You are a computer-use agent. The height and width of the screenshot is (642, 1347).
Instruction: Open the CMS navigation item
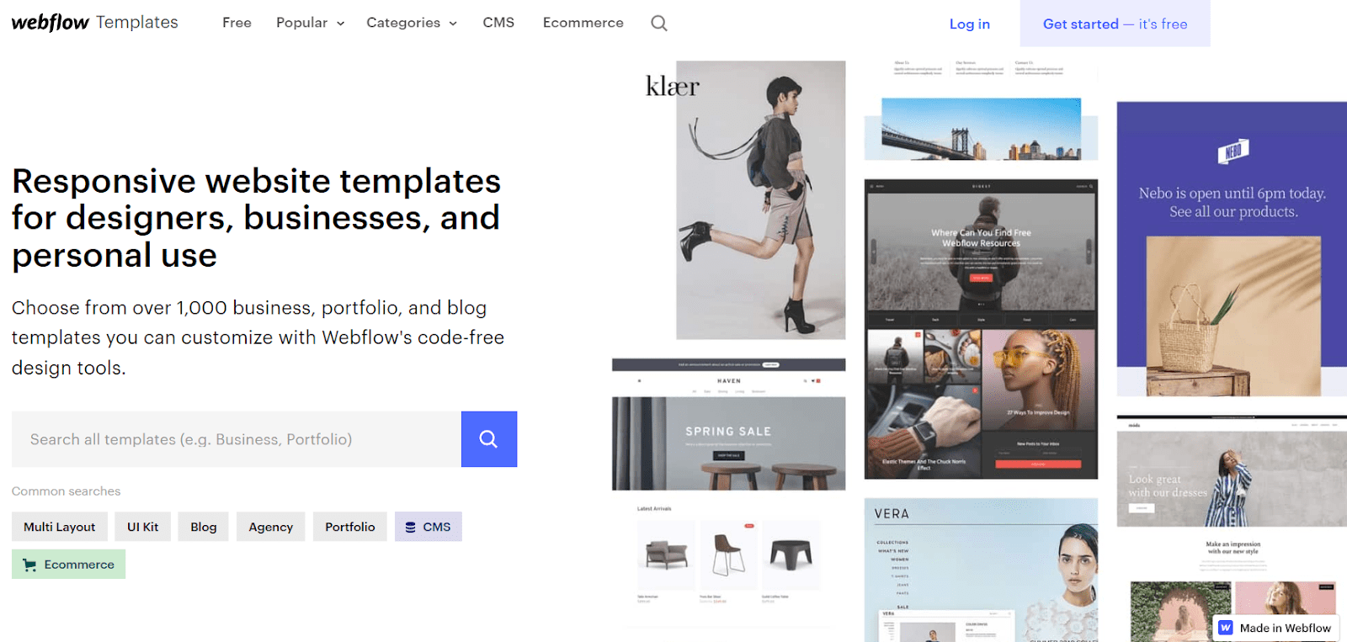pos(498,23)
